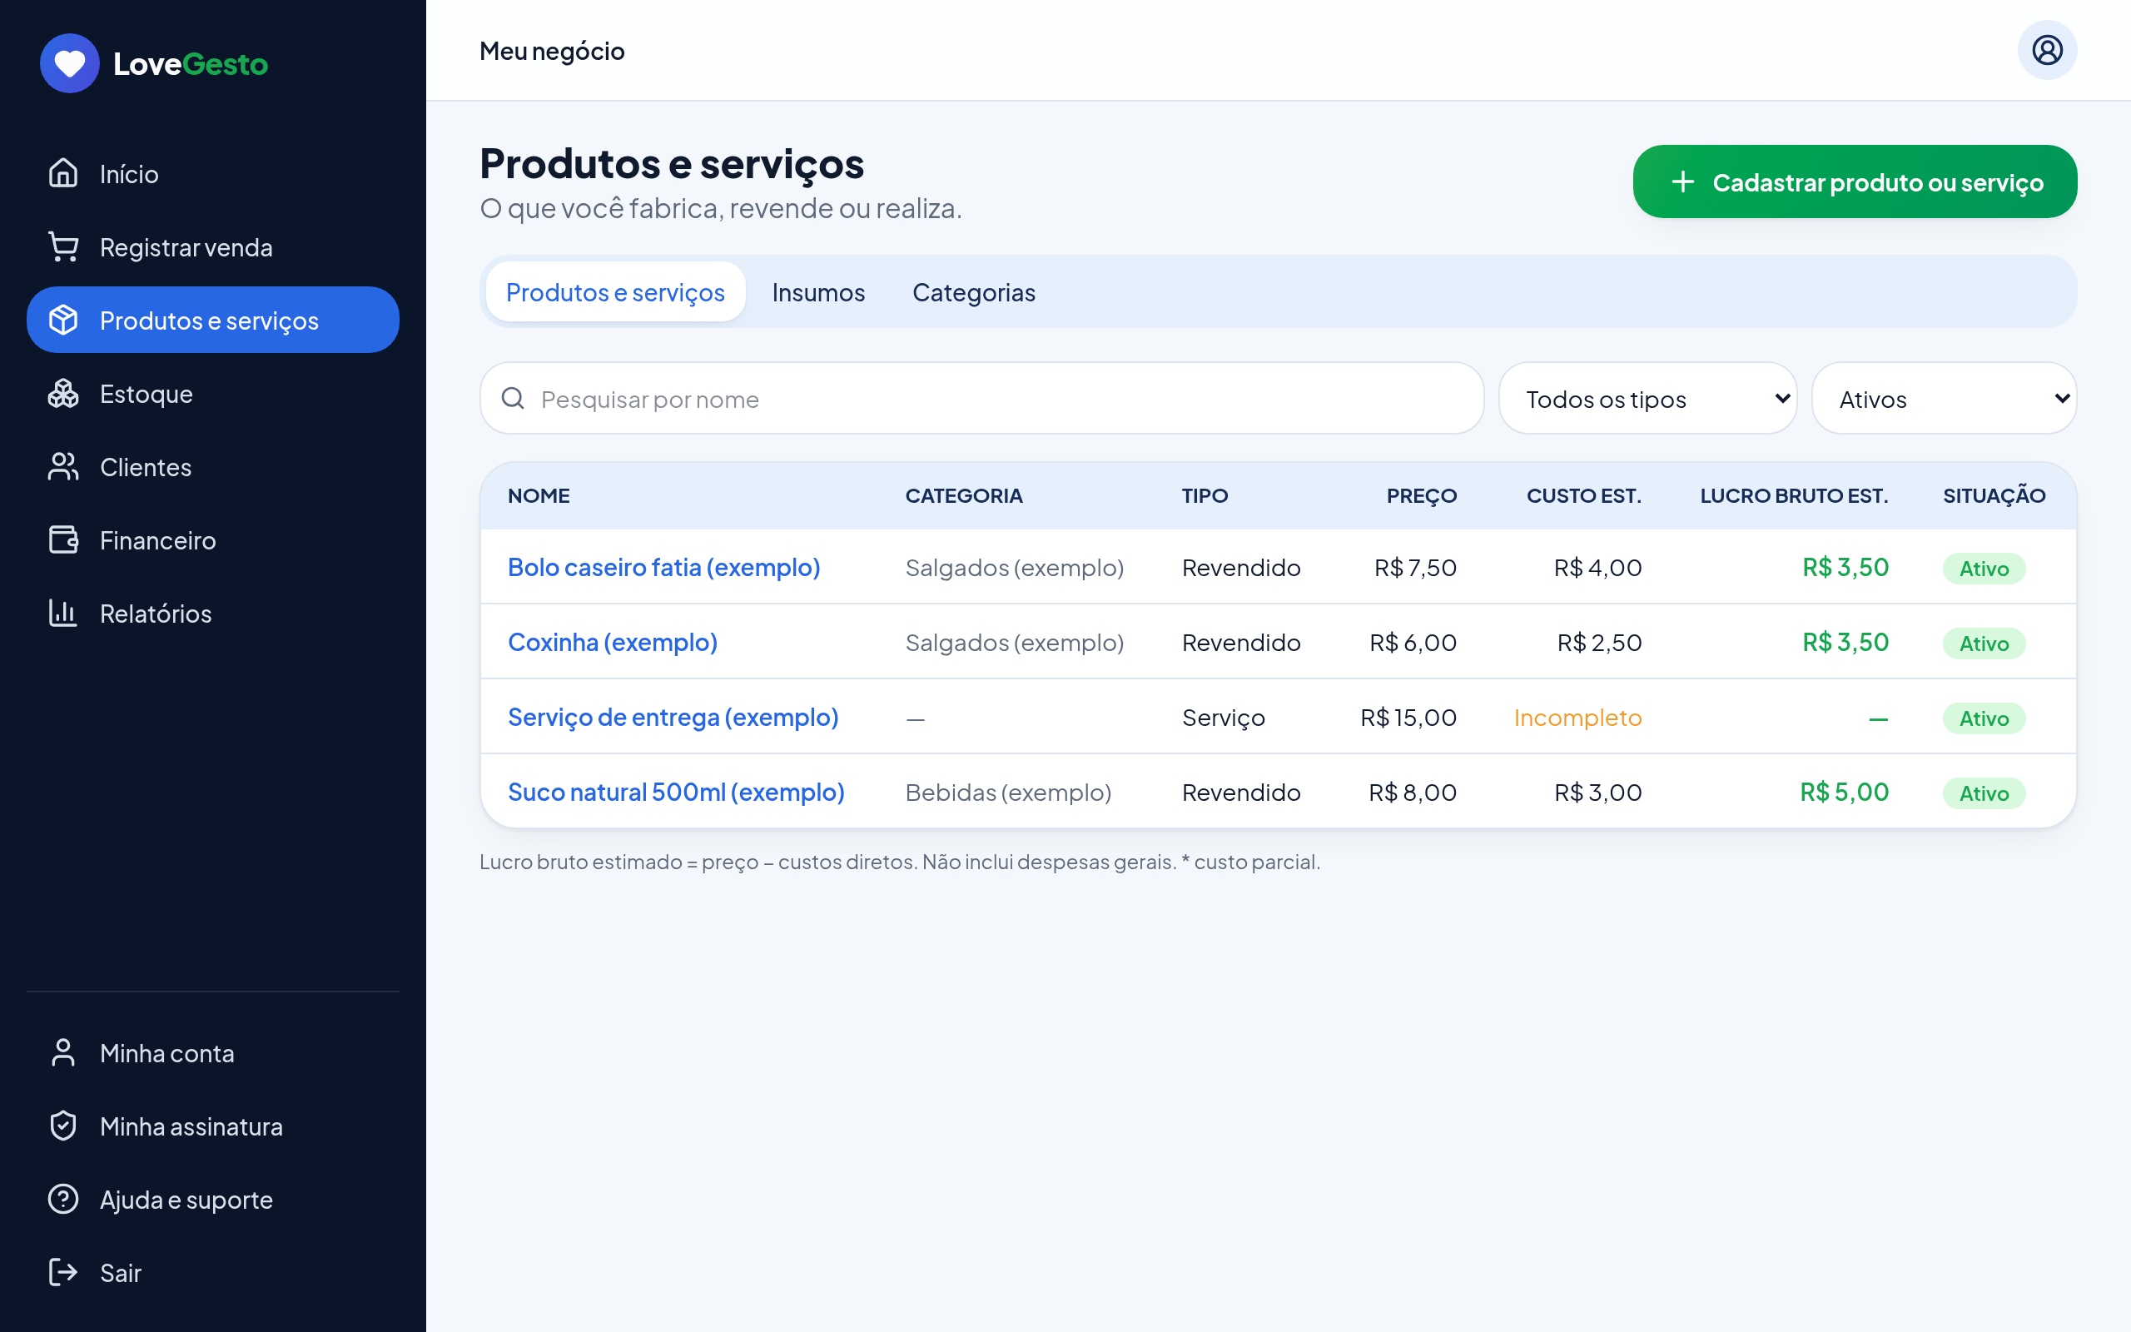This screenshot has width=2131, height=1332.
Task: Open the Ativos status filter dropdown
Action: tap(1944, 398)
